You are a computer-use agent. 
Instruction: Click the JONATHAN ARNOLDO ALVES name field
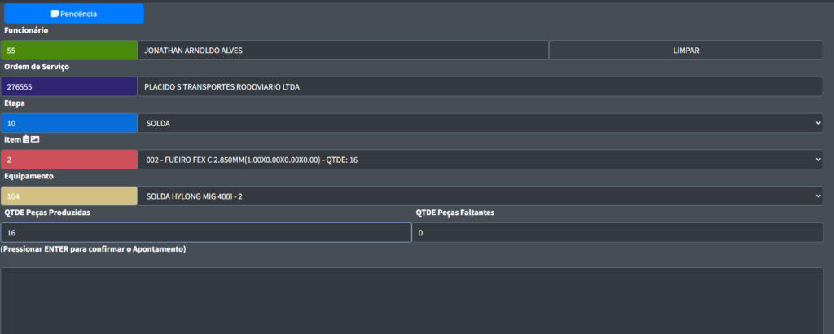click(x=342, y=51)
